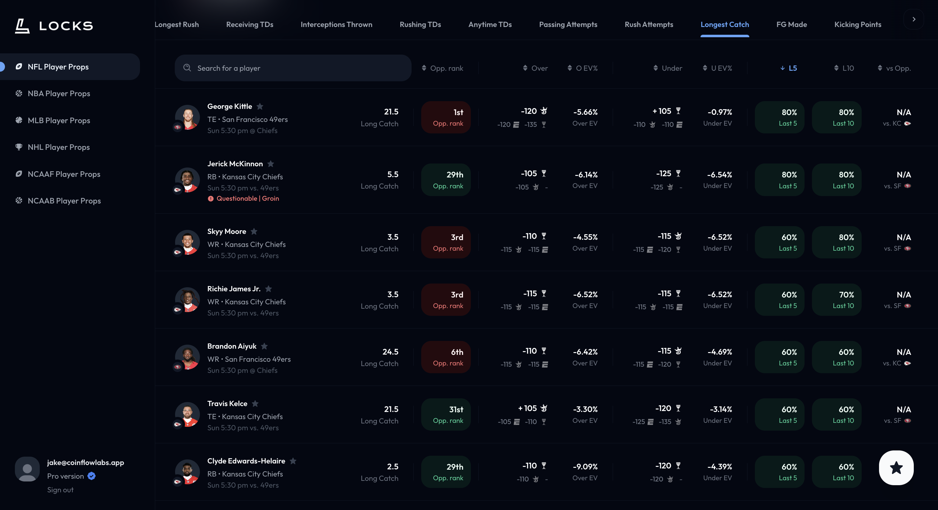
Task: Click the KC logo in Kittle's vs. column
Action: [907, 123]
